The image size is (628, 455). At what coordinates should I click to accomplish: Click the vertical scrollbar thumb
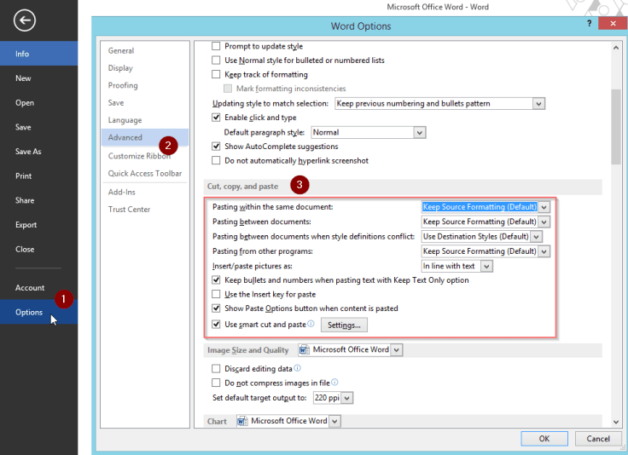pos(615,127)
